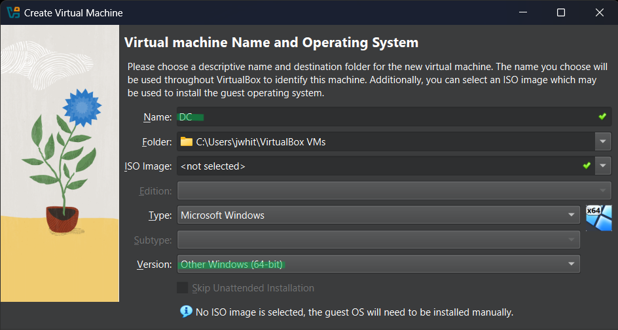The width and height of the screenshot is (618, 330).
Task: Click the Name label
Action: [x=157, y=117]
